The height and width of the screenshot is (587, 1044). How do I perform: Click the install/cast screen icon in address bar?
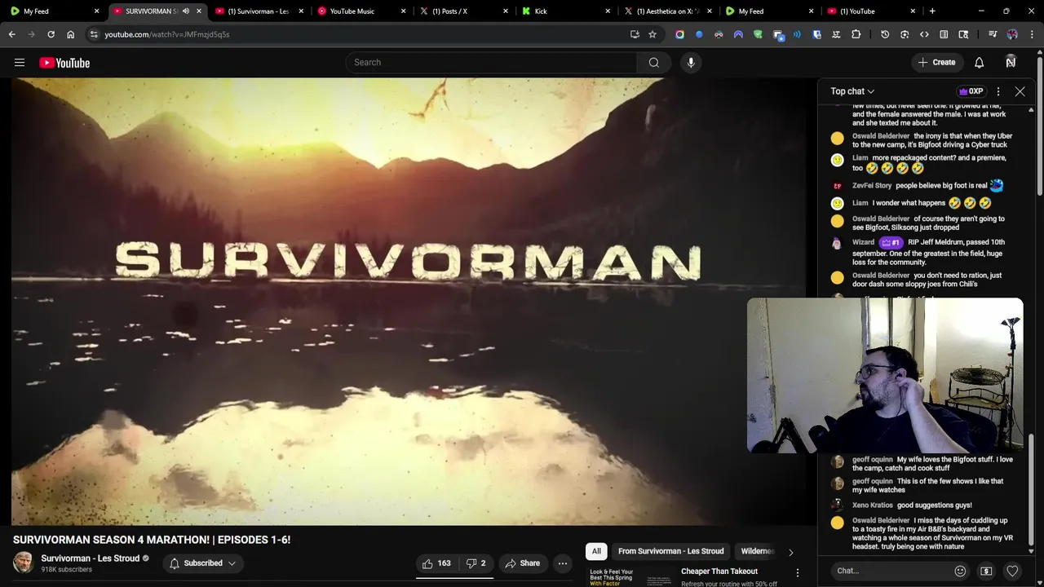click(635, 34)
